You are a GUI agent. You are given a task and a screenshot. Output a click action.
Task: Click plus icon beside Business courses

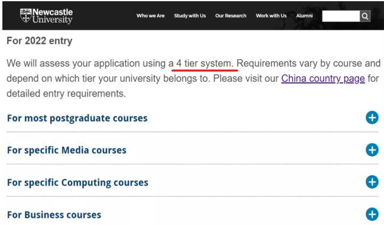click(372, 214)
